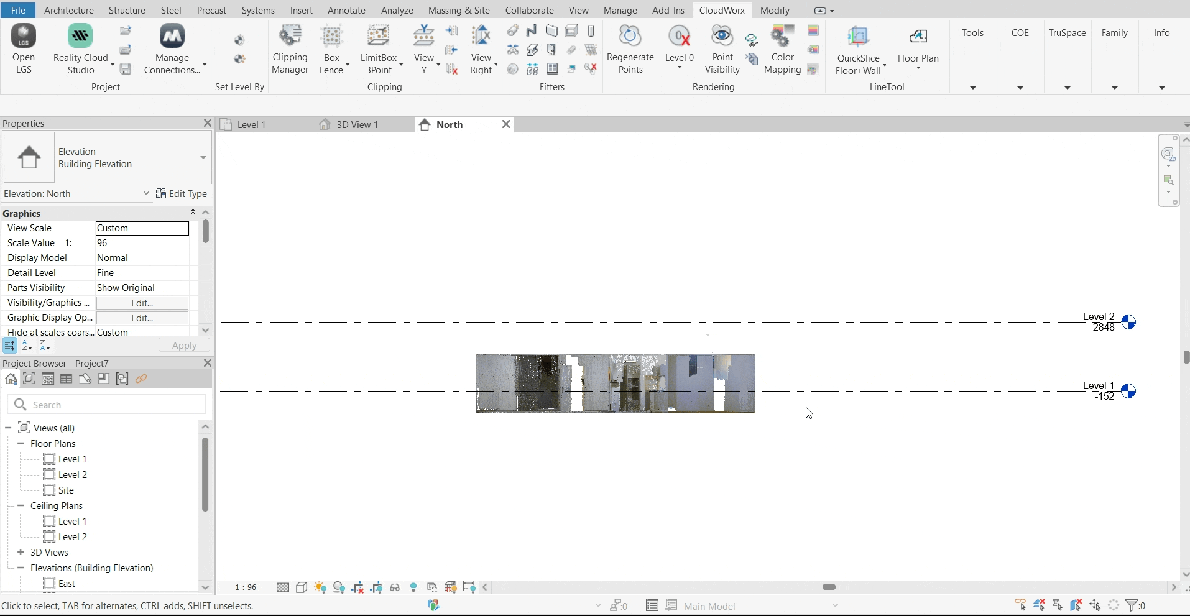The image size is (1190, 616).
Task: Click the Edit Type button
Action: 182,194
